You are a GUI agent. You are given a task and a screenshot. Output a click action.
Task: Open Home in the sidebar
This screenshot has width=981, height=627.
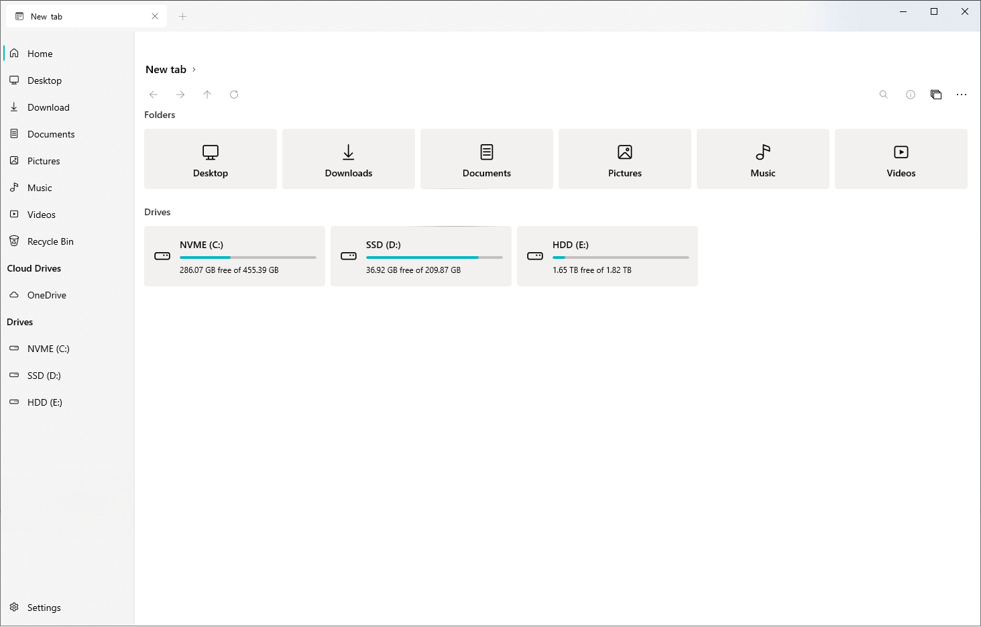click(67, 54)
